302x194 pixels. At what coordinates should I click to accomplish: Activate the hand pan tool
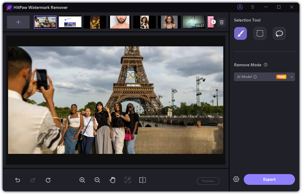point(112,180)
